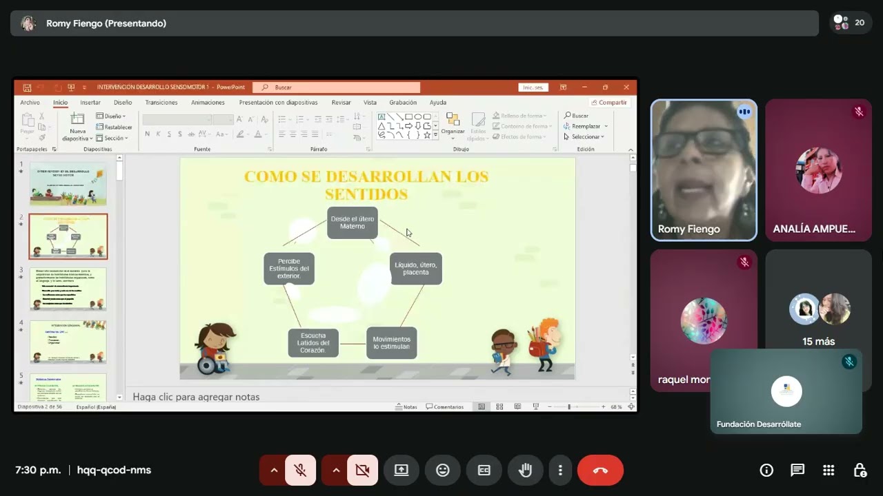
Task: Toggle italic K formatting
Action: [158, 134]
